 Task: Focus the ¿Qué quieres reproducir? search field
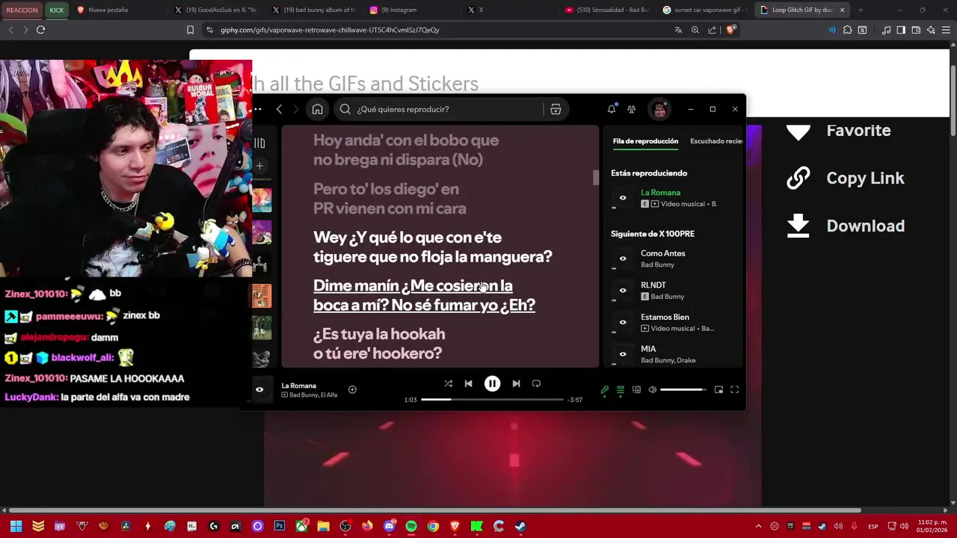pyautogui.click(x=440, y=109)
